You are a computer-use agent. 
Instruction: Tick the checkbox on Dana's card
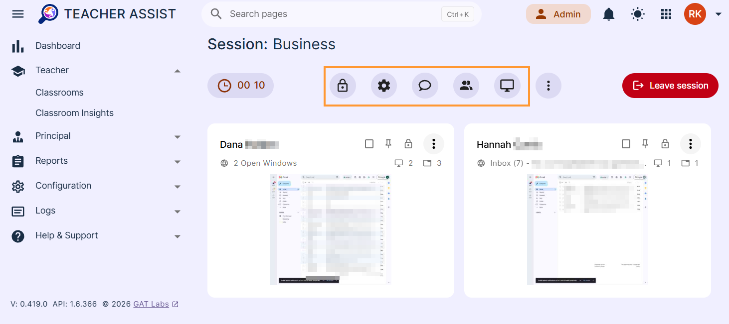point(369,144)
